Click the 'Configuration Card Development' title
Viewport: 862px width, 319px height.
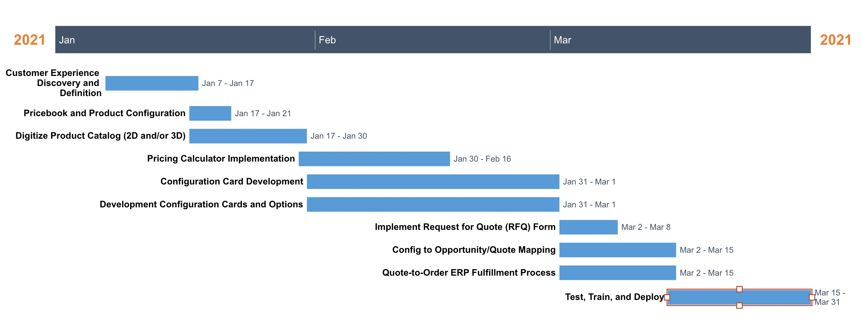232,182
